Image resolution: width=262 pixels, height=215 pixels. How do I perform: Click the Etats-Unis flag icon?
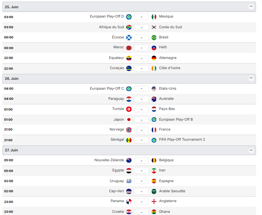click(154, 89)
